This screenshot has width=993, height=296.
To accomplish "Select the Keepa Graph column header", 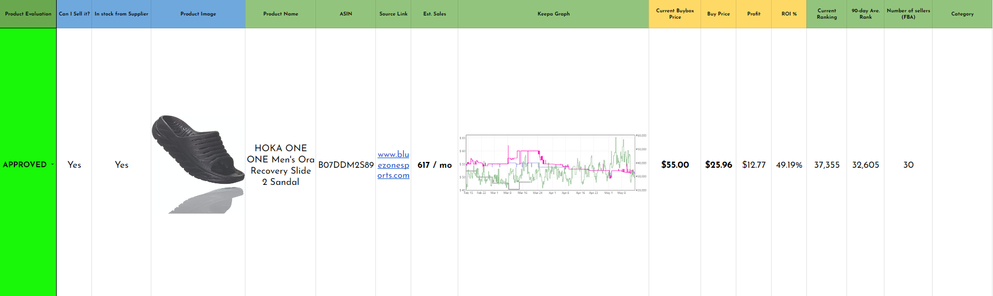I will (x=553, y=14).
